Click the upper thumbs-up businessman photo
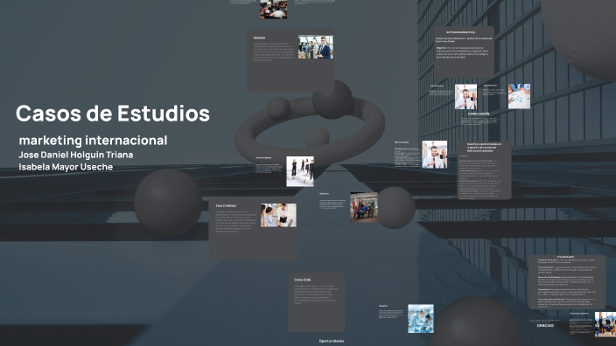 point(465,96)
